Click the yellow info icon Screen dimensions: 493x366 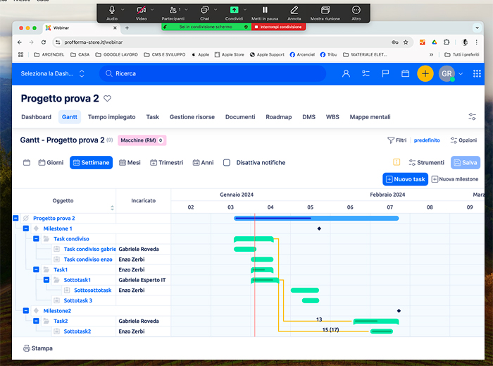tap(397, 162)
